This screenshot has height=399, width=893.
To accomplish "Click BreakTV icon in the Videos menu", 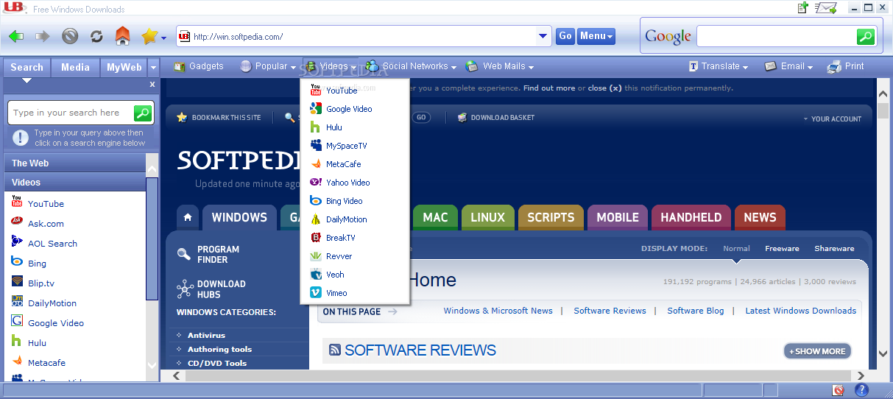I will point(316,238).
